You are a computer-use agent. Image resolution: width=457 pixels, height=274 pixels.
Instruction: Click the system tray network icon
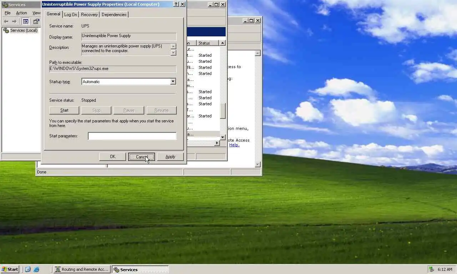[432, 269]
